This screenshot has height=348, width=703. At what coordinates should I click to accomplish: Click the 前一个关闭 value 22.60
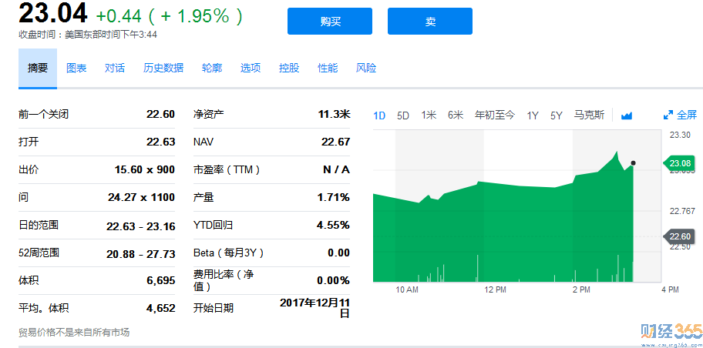pyautogui.click(x=160, y=114)
